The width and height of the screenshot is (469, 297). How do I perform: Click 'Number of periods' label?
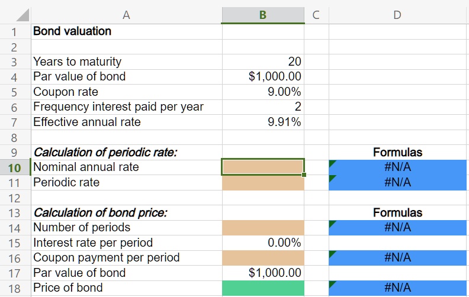[82, 228]
